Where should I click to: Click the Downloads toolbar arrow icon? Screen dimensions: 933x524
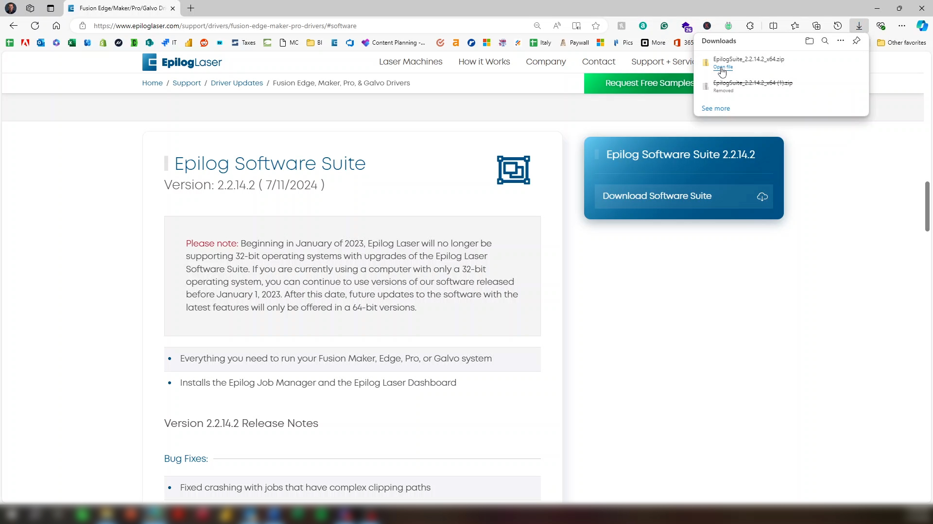(859, 26)
